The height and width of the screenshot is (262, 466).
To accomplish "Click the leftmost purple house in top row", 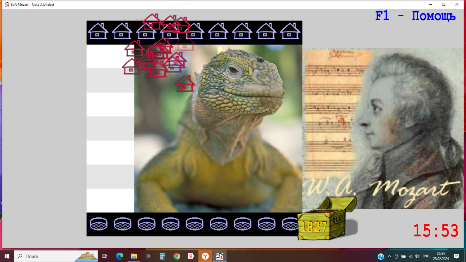I will [x=98, y=31].
